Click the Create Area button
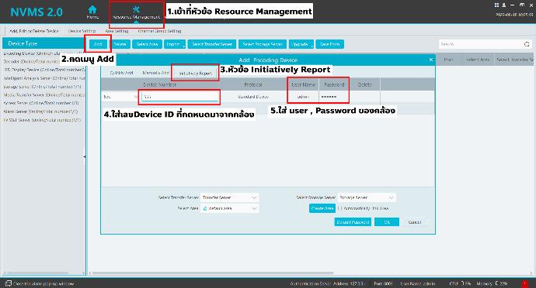 point(322,208)
